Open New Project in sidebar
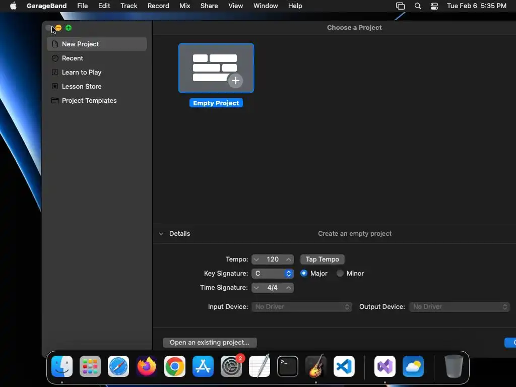This screenshot has width=516, height=387. 97,44
